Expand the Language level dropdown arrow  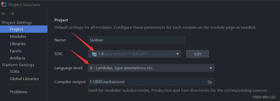[211, 68]
